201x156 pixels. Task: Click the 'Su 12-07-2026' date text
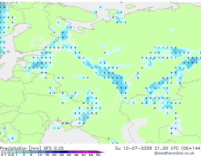133,148
